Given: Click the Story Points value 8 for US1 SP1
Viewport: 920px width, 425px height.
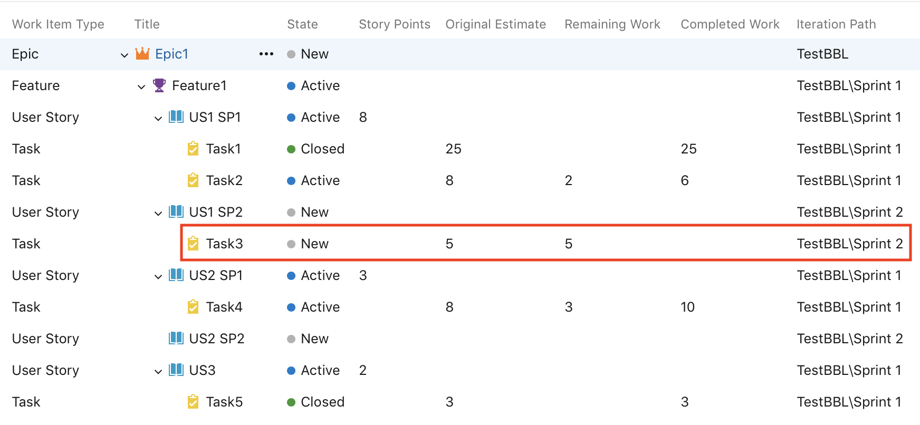Looking at the screenshot, I should (x=363, y=117).
